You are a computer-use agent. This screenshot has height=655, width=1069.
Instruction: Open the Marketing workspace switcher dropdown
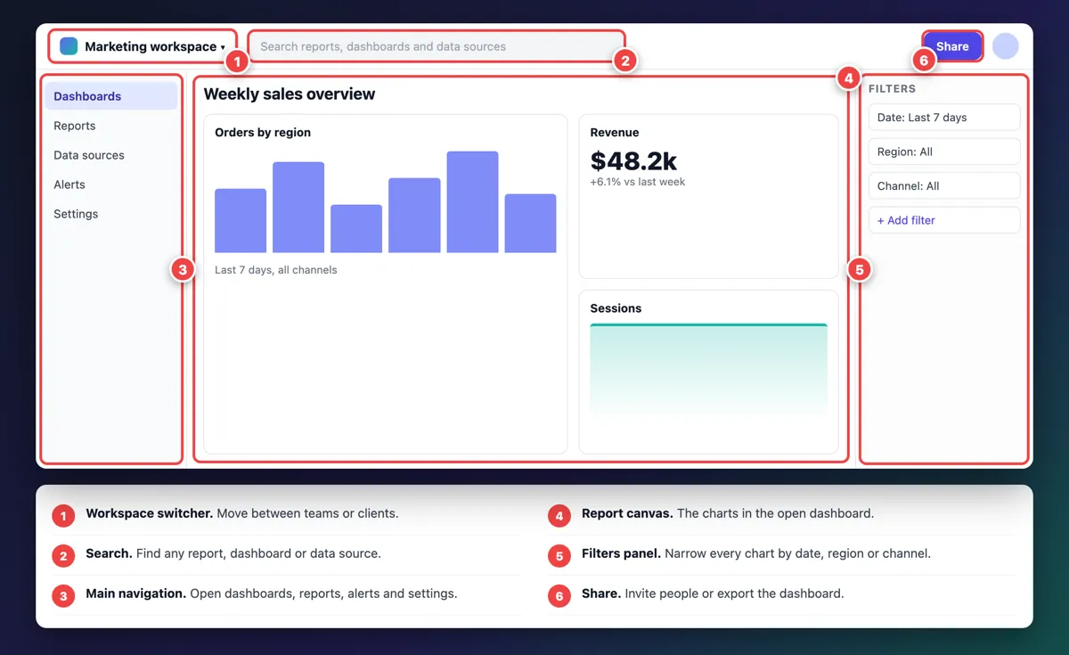click(143, 46)
